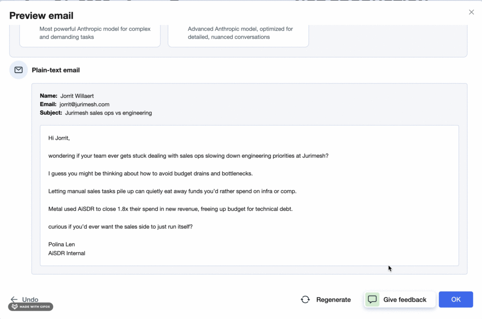Image resolution: width=482 pixels, height=319 pixels.
Task: Click the Preview email dialog title
Action: 41,16
